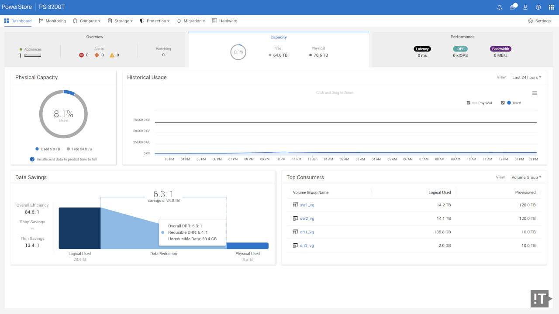The width and height of the screenshot is (559, 314).
Task: Open the help question mark icon
Action: [538, 7]
